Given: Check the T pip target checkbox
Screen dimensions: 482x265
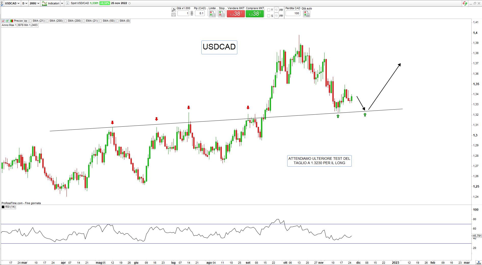Looking at the screenshot, I should coord(269,10).
